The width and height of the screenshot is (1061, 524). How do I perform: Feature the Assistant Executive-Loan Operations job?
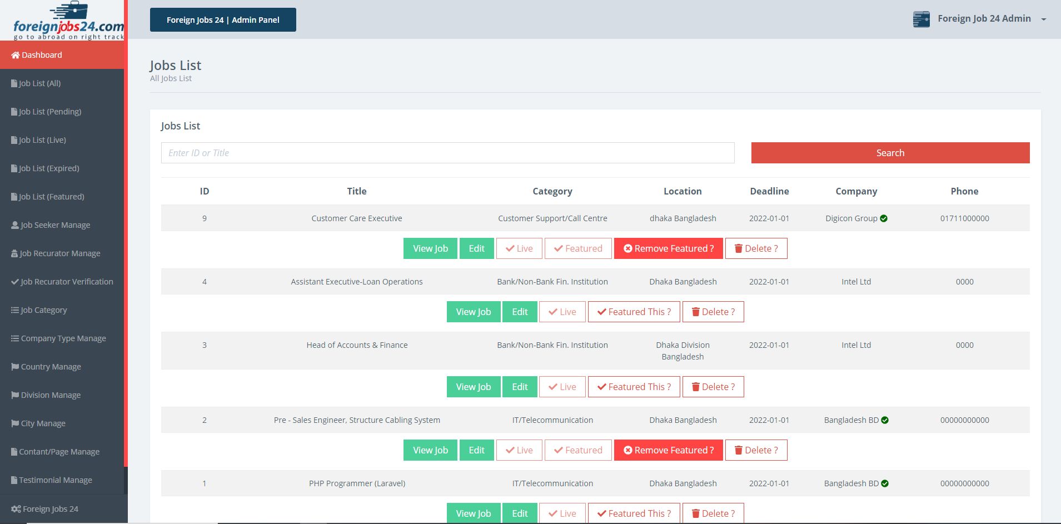tap(634, 312)
